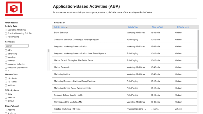This screenshot has height=114, width=203.
Task: Enable the Role-Playing activity type checkbox
Action: [6, 37]
